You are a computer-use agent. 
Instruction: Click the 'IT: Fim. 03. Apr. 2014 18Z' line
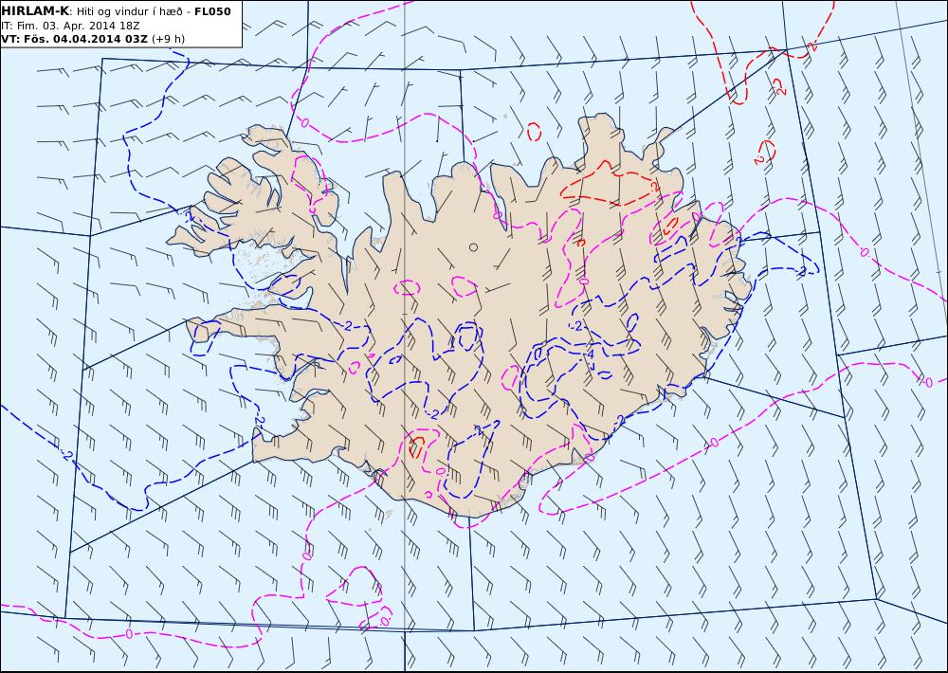click(71, 26)
